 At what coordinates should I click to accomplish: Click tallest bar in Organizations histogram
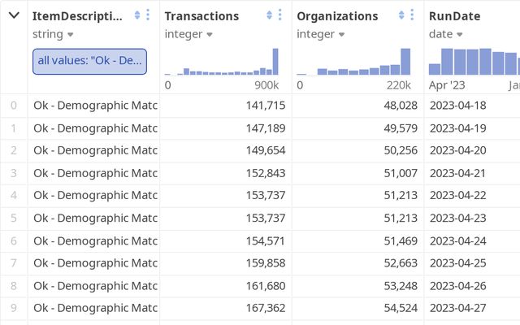(x=405, y=63)
